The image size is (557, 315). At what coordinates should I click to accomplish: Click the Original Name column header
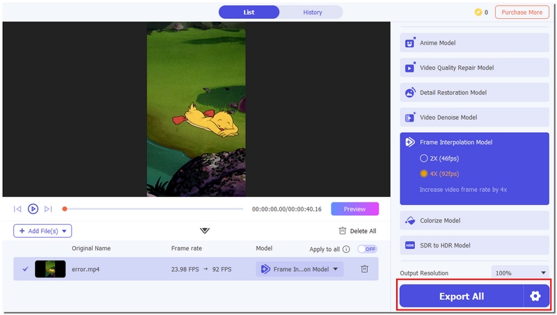coord(91,248)
